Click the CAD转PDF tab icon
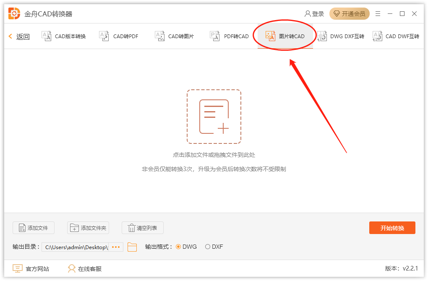This screenshot has width=428, height=281. (104, 36)
